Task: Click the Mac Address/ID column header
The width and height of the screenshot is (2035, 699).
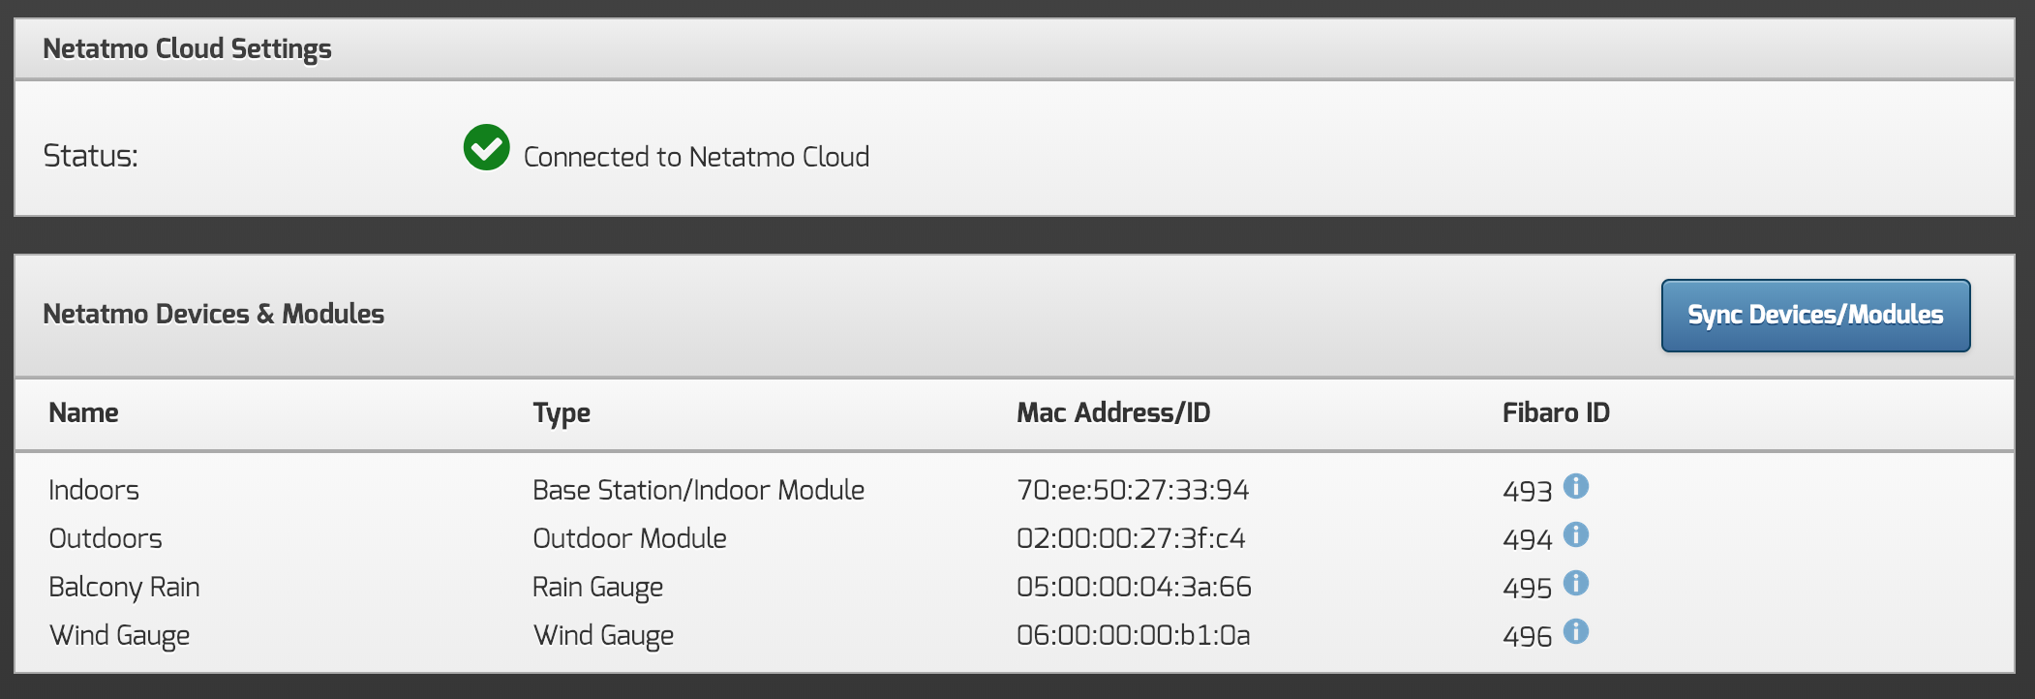Action: pos(1113,412)
